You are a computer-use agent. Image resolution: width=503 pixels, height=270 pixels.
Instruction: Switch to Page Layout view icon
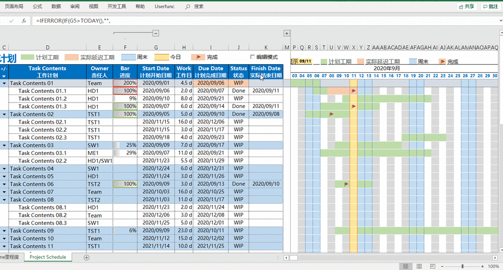[419, 266]
